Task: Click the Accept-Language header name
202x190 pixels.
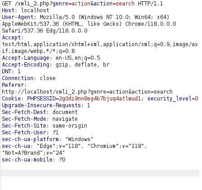Action: (x=26, y=58)
